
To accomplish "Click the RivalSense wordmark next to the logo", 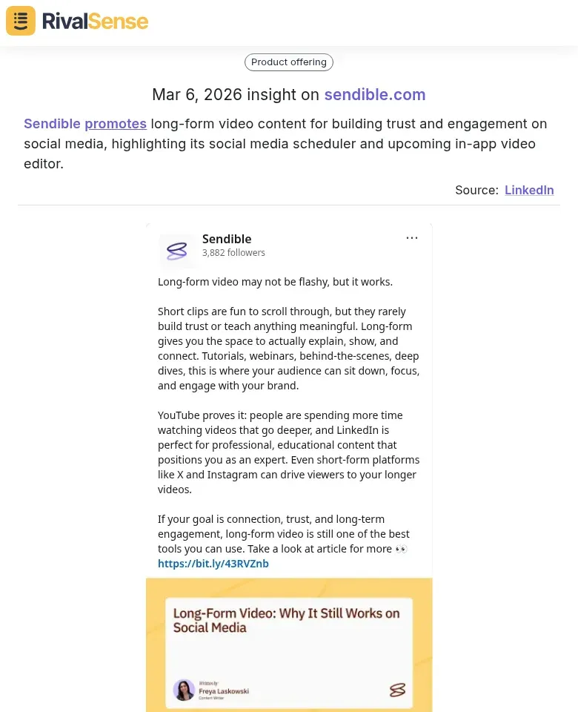I will 95,21.
